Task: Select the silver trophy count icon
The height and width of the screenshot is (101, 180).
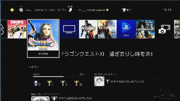Action: click(x=63, y=83)
